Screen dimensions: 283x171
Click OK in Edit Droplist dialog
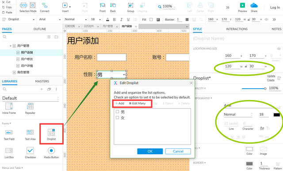coord(150,151)
